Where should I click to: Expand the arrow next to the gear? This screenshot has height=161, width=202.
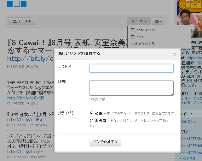[x=161, y=21]
